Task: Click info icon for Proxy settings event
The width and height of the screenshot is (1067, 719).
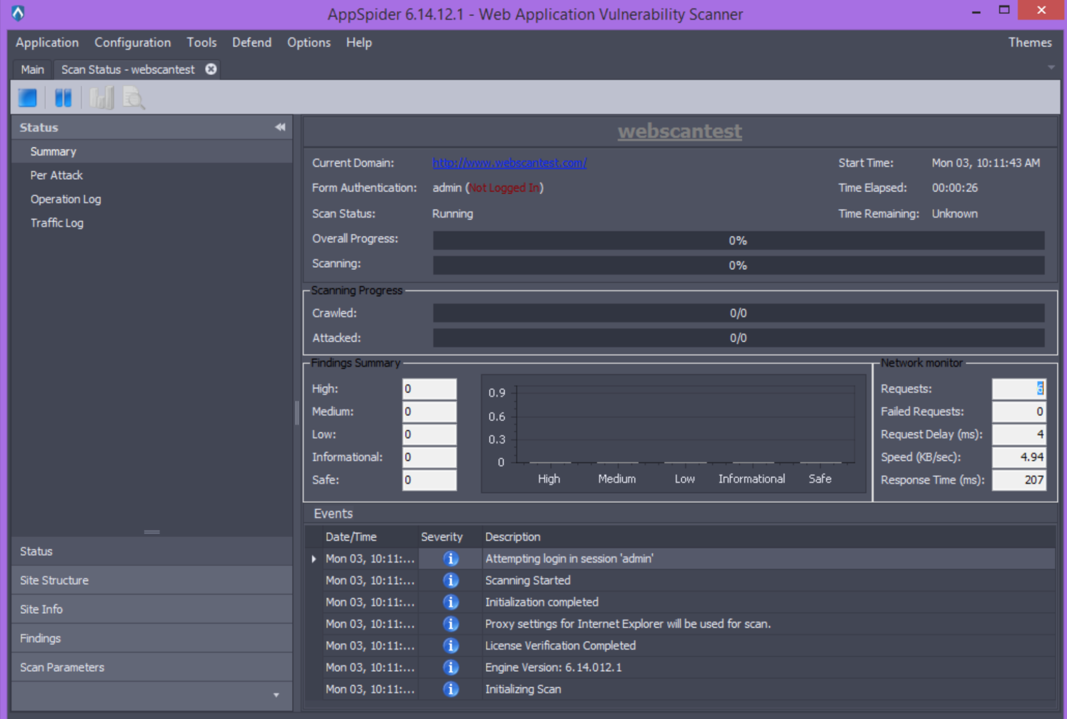Action: click(451, 624)
